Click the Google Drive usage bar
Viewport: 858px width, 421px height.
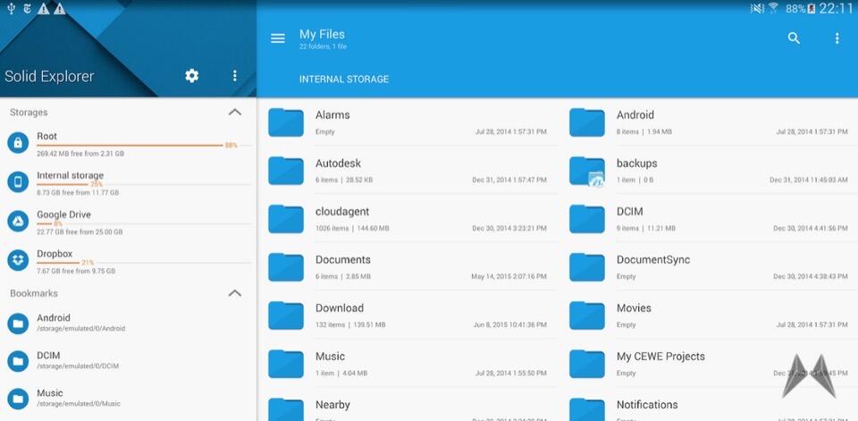144,224
